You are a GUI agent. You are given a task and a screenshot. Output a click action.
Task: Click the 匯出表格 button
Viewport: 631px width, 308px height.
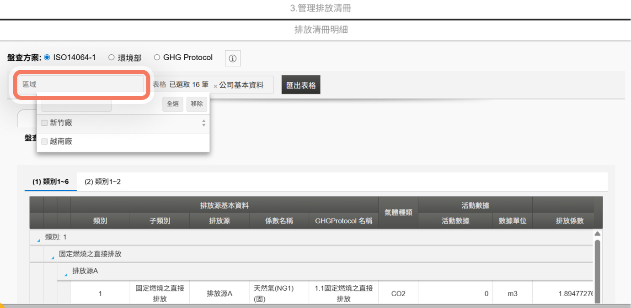point(301,85)
